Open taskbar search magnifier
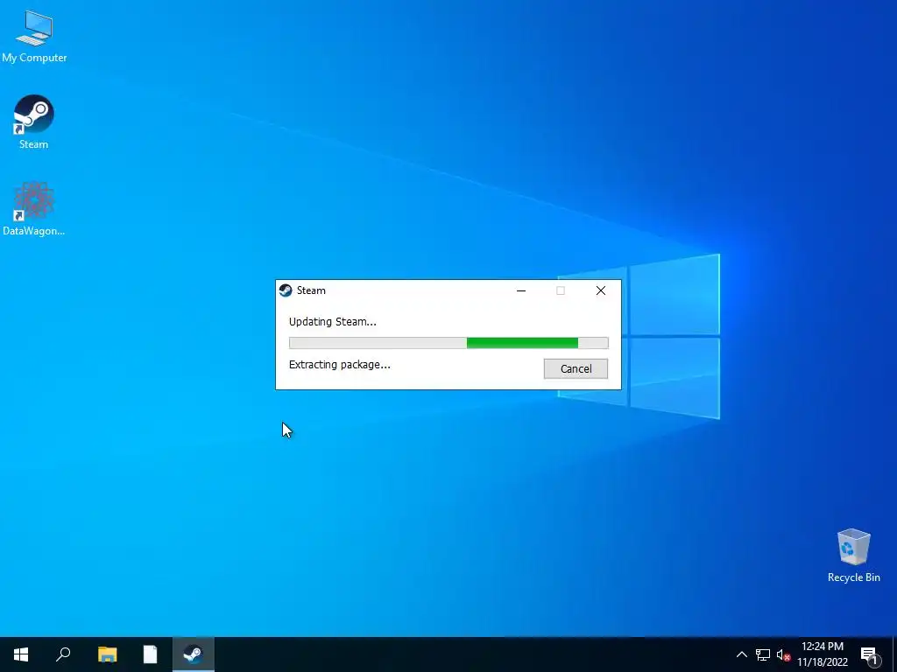 tap(63, 654)
